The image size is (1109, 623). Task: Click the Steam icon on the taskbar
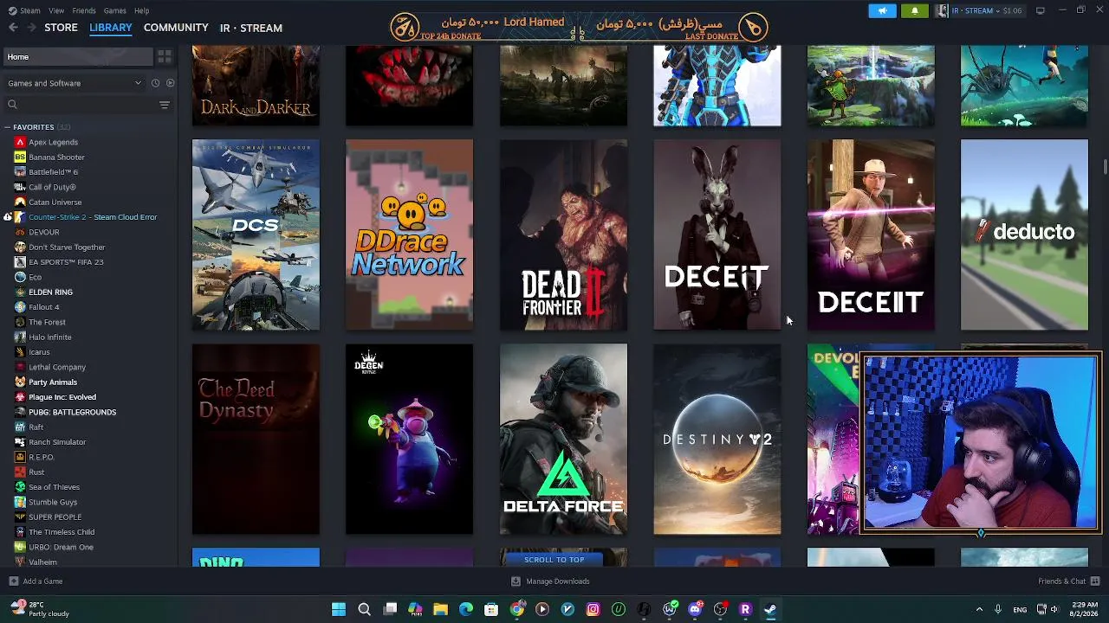coord(769,609)
